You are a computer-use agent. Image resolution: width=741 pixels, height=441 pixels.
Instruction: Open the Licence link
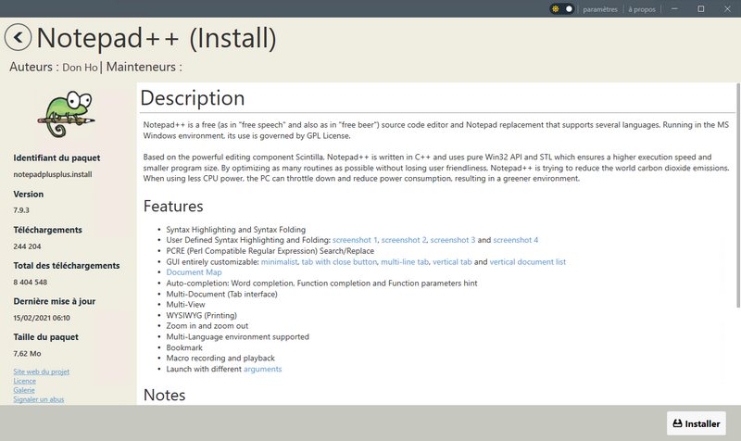(25, 381)
